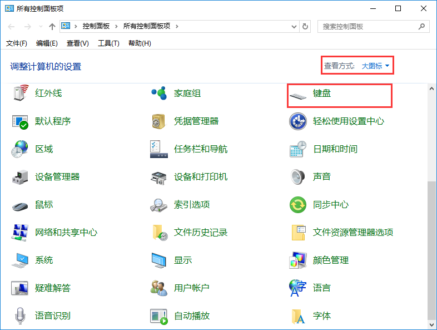Open the 键盘 (Keyboard) icon
The width and height of the screenshot is (437, 330).
click(299, 94)
